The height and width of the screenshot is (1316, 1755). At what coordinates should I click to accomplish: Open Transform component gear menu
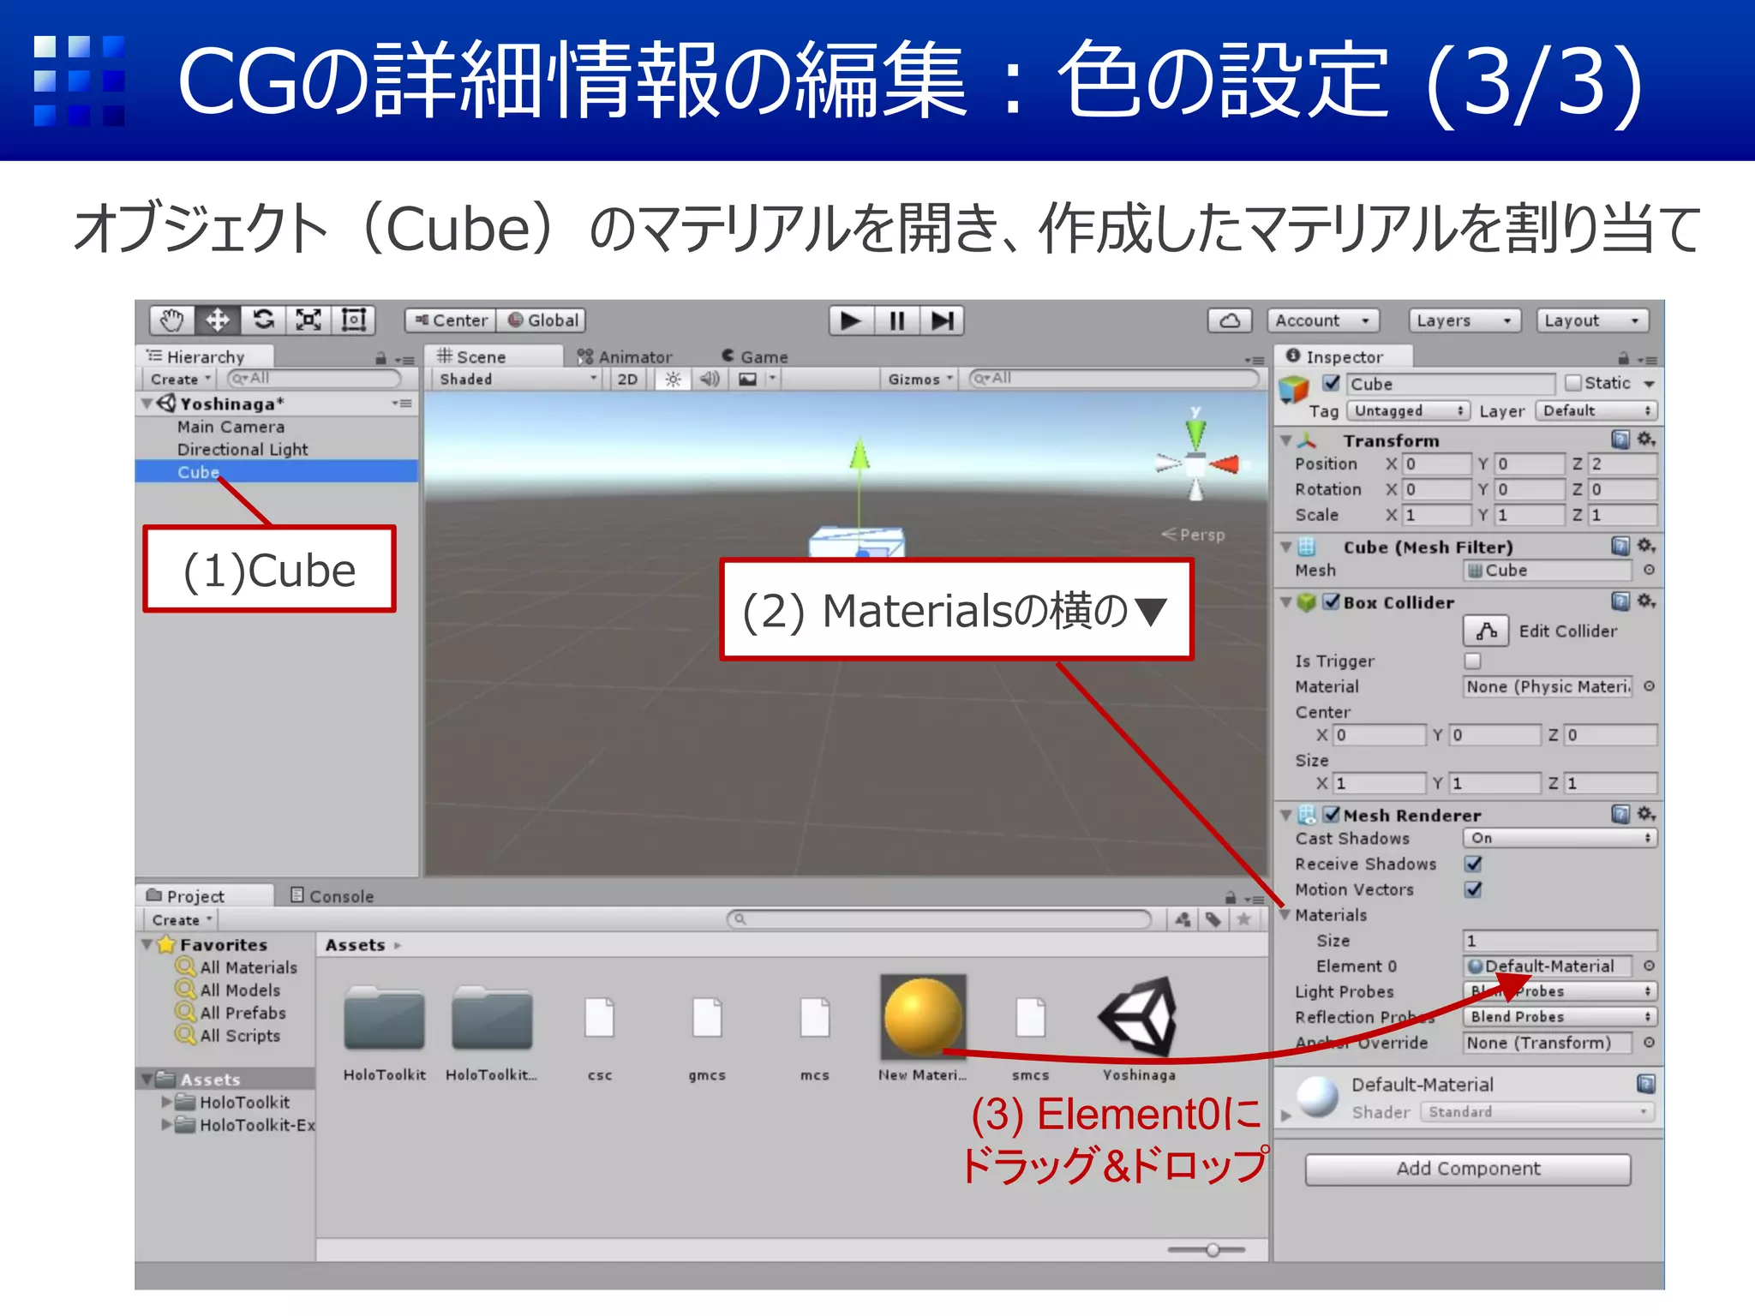[x=1646, y=440]
